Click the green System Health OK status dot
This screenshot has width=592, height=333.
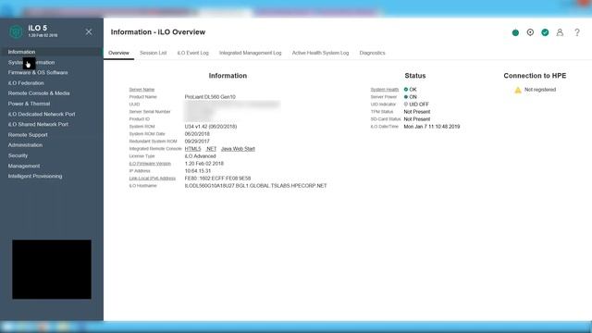coord(406,90)
